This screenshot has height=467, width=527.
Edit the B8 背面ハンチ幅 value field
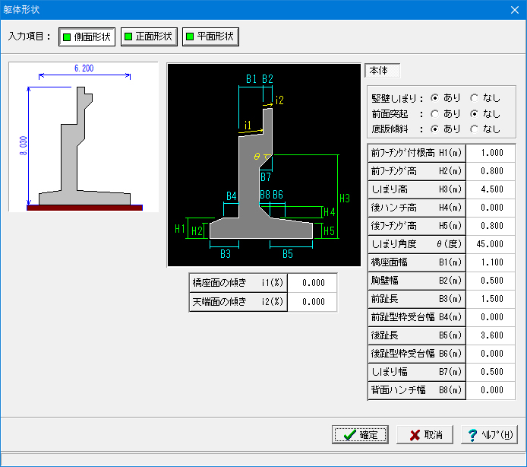coord(491,390)
